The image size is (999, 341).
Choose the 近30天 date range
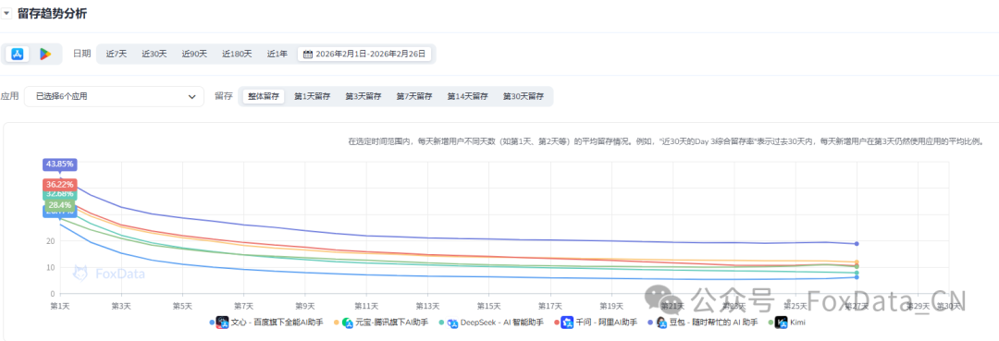(154, 55)
